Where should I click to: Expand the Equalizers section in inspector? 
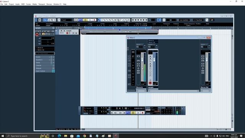[45, 60]
